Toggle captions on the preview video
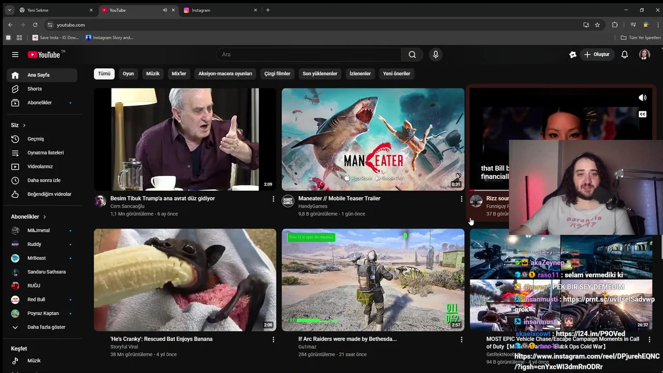 pos(643,114)
